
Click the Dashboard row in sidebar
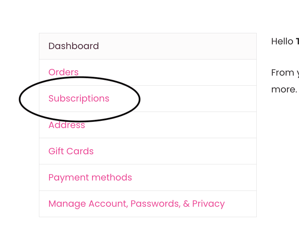point(147,46)
